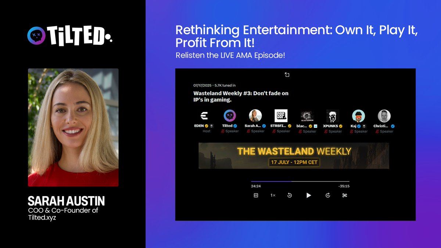Viewport: 441px width, 248px height.
Task: Click the share icon above the Space title
Action: point(287,75)
